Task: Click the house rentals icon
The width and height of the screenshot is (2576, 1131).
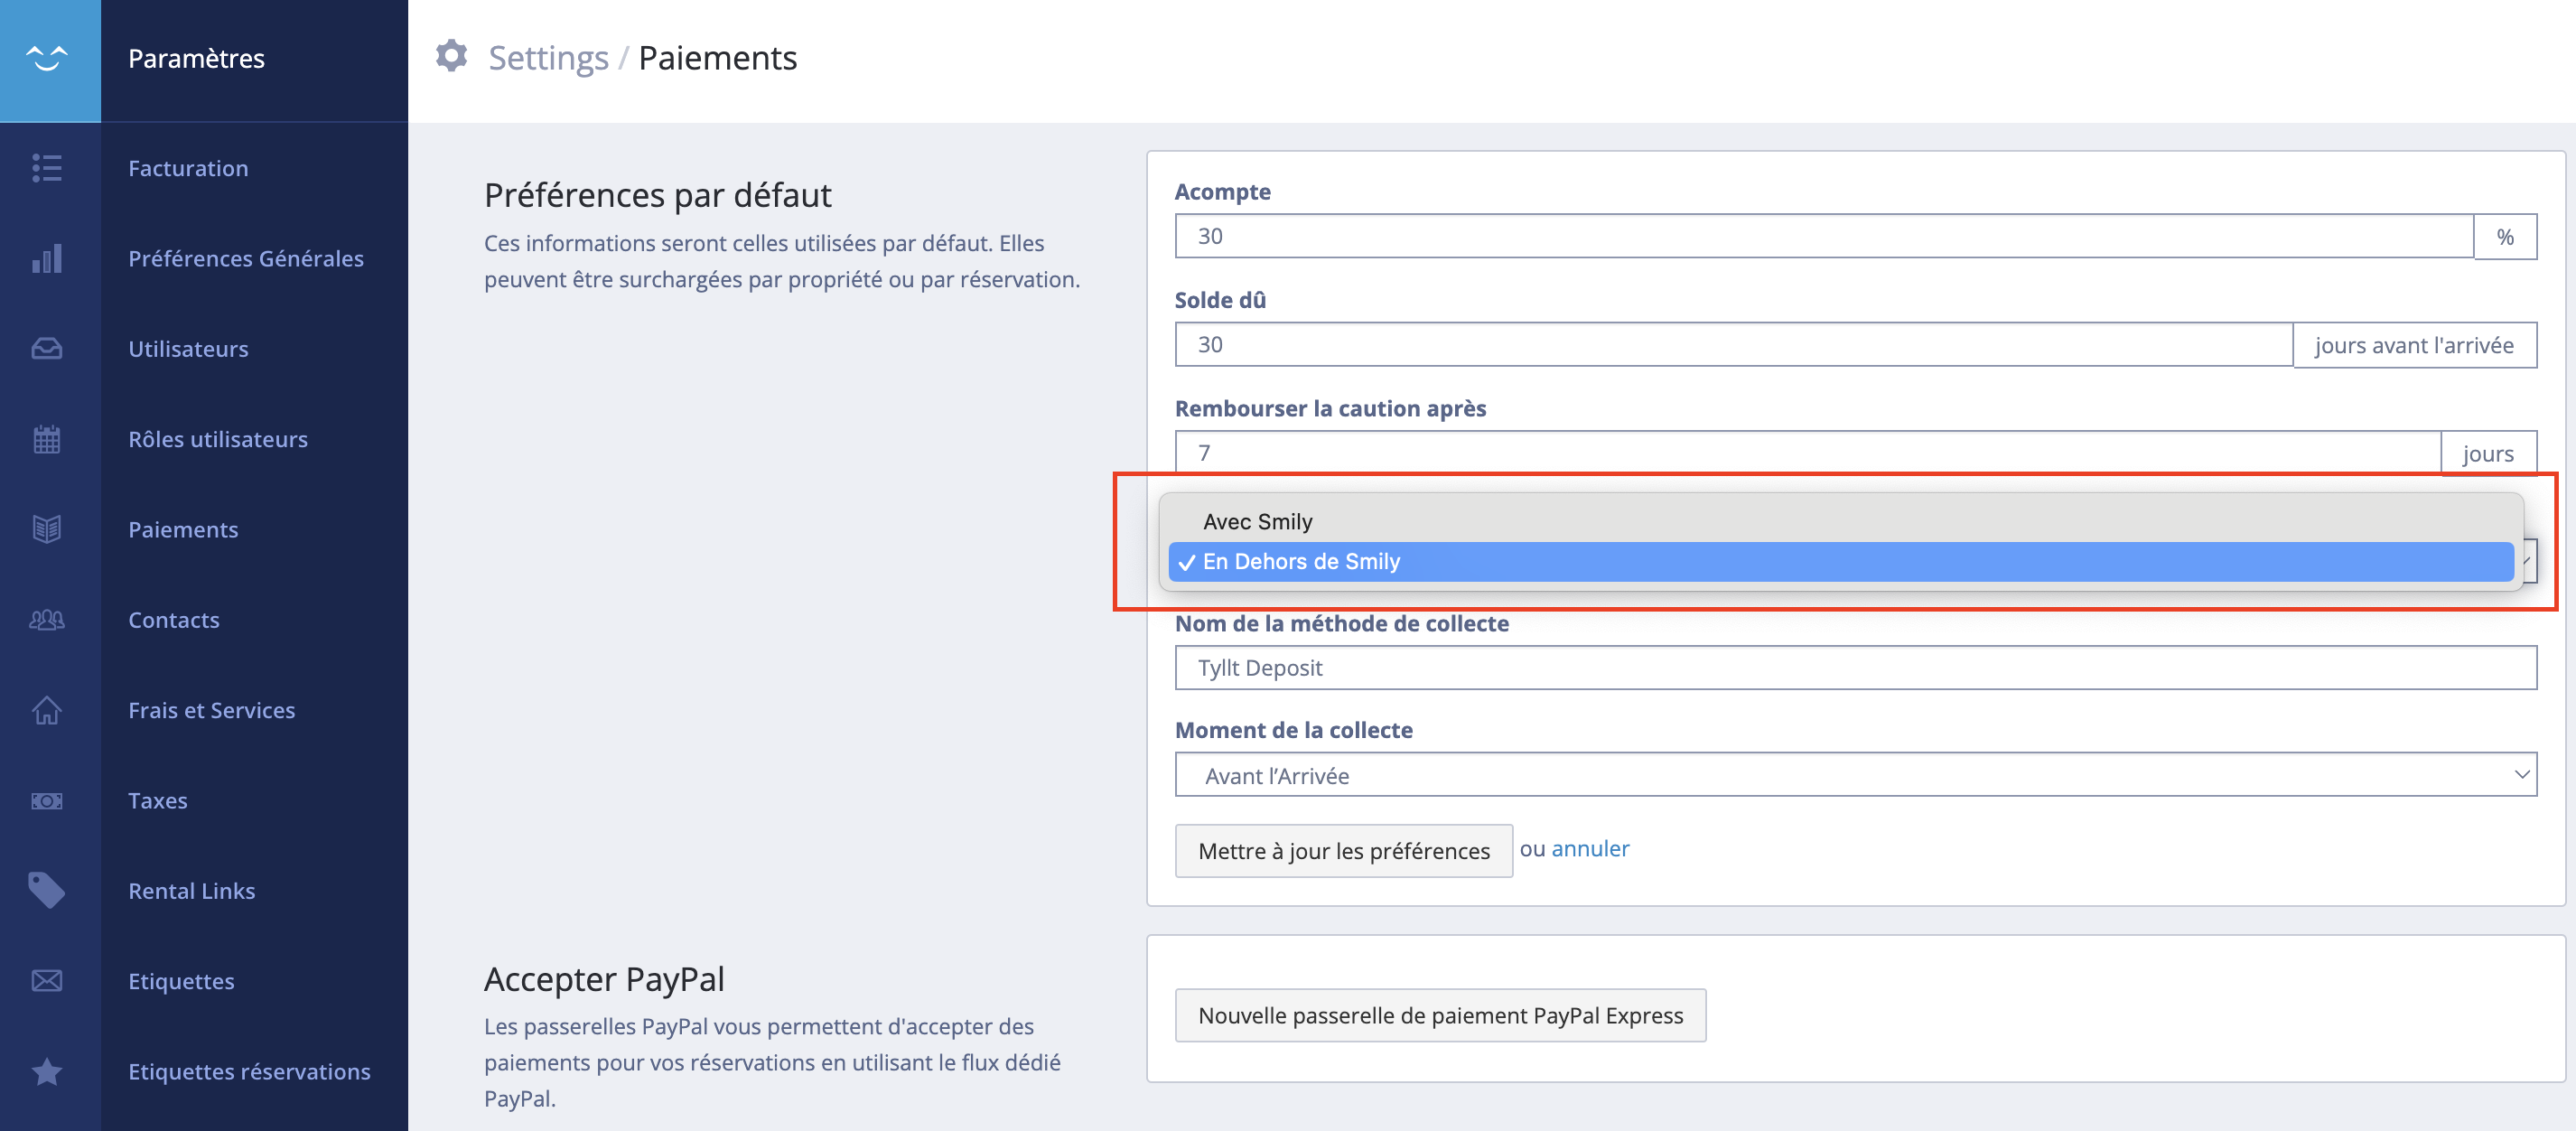Action: (47, 710)
